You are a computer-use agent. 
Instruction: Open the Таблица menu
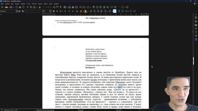34,4
